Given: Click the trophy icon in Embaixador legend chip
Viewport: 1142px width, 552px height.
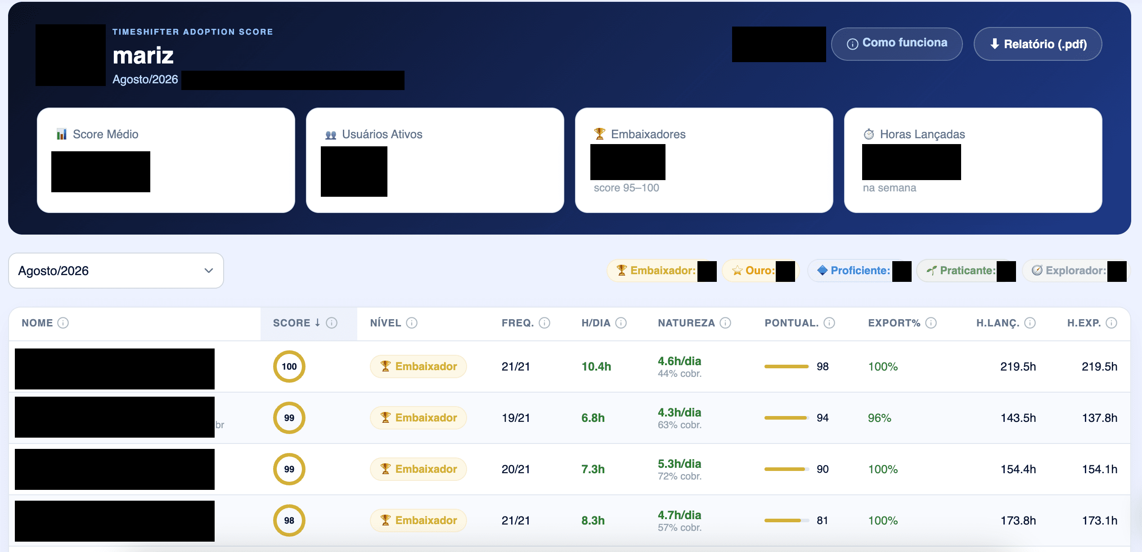Looking at the screenshot, I should (621, 270).
